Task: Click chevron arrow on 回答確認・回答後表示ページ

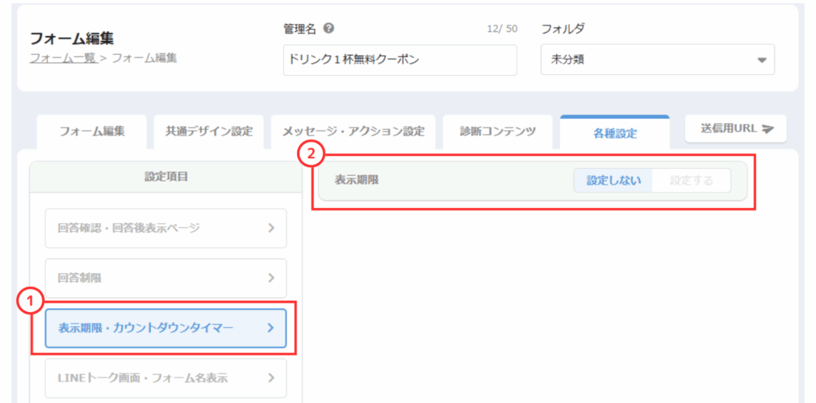Action: click(x=271, y=228)
